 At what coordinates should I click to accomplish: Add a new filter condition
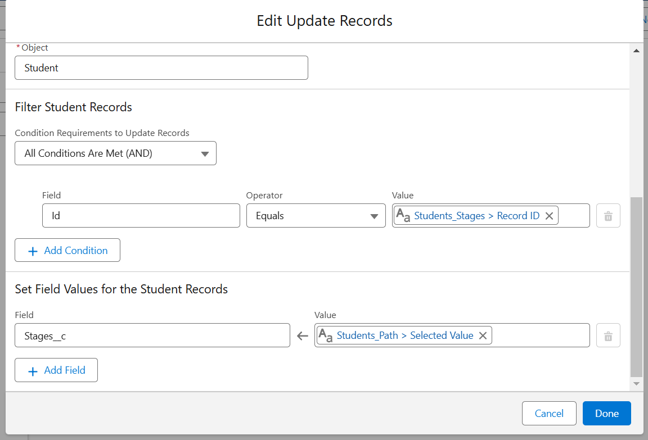click(x=67, y=250)
